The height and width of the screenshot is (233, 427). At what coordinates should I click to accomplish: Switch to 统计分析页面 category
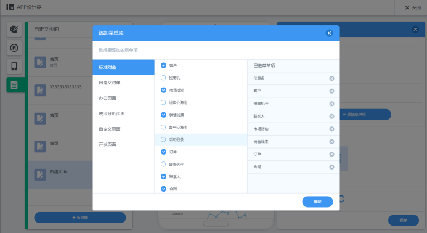click(x=123, y=113)
